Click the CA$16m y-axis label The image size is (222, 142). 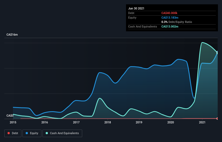pyautogui.click(x=12, y=35)
